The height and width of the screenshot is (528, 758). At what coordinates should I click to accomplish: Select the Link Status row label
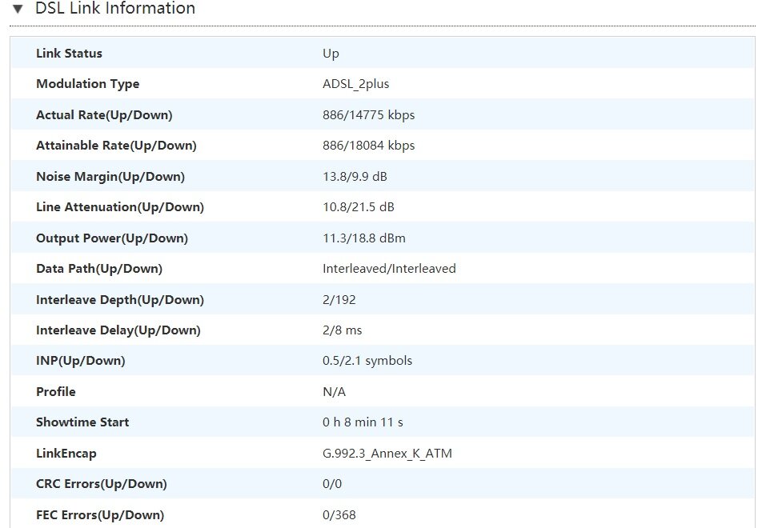point(69,54)
